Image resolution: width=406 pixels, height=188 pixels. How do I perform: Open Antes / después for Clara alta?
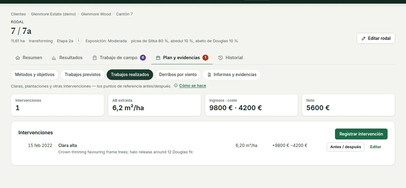pyautogui.click(x=345, y=147)
